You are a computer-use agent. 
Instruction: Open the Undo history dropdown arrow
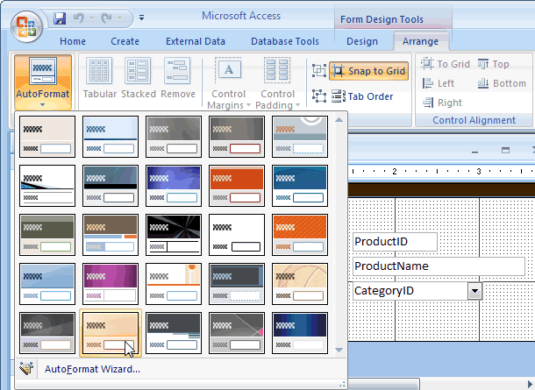[x=91, y=18]
